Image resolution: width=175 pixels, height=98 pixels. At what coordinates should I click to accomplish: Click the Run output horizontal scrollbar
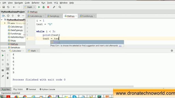(73, 86)
